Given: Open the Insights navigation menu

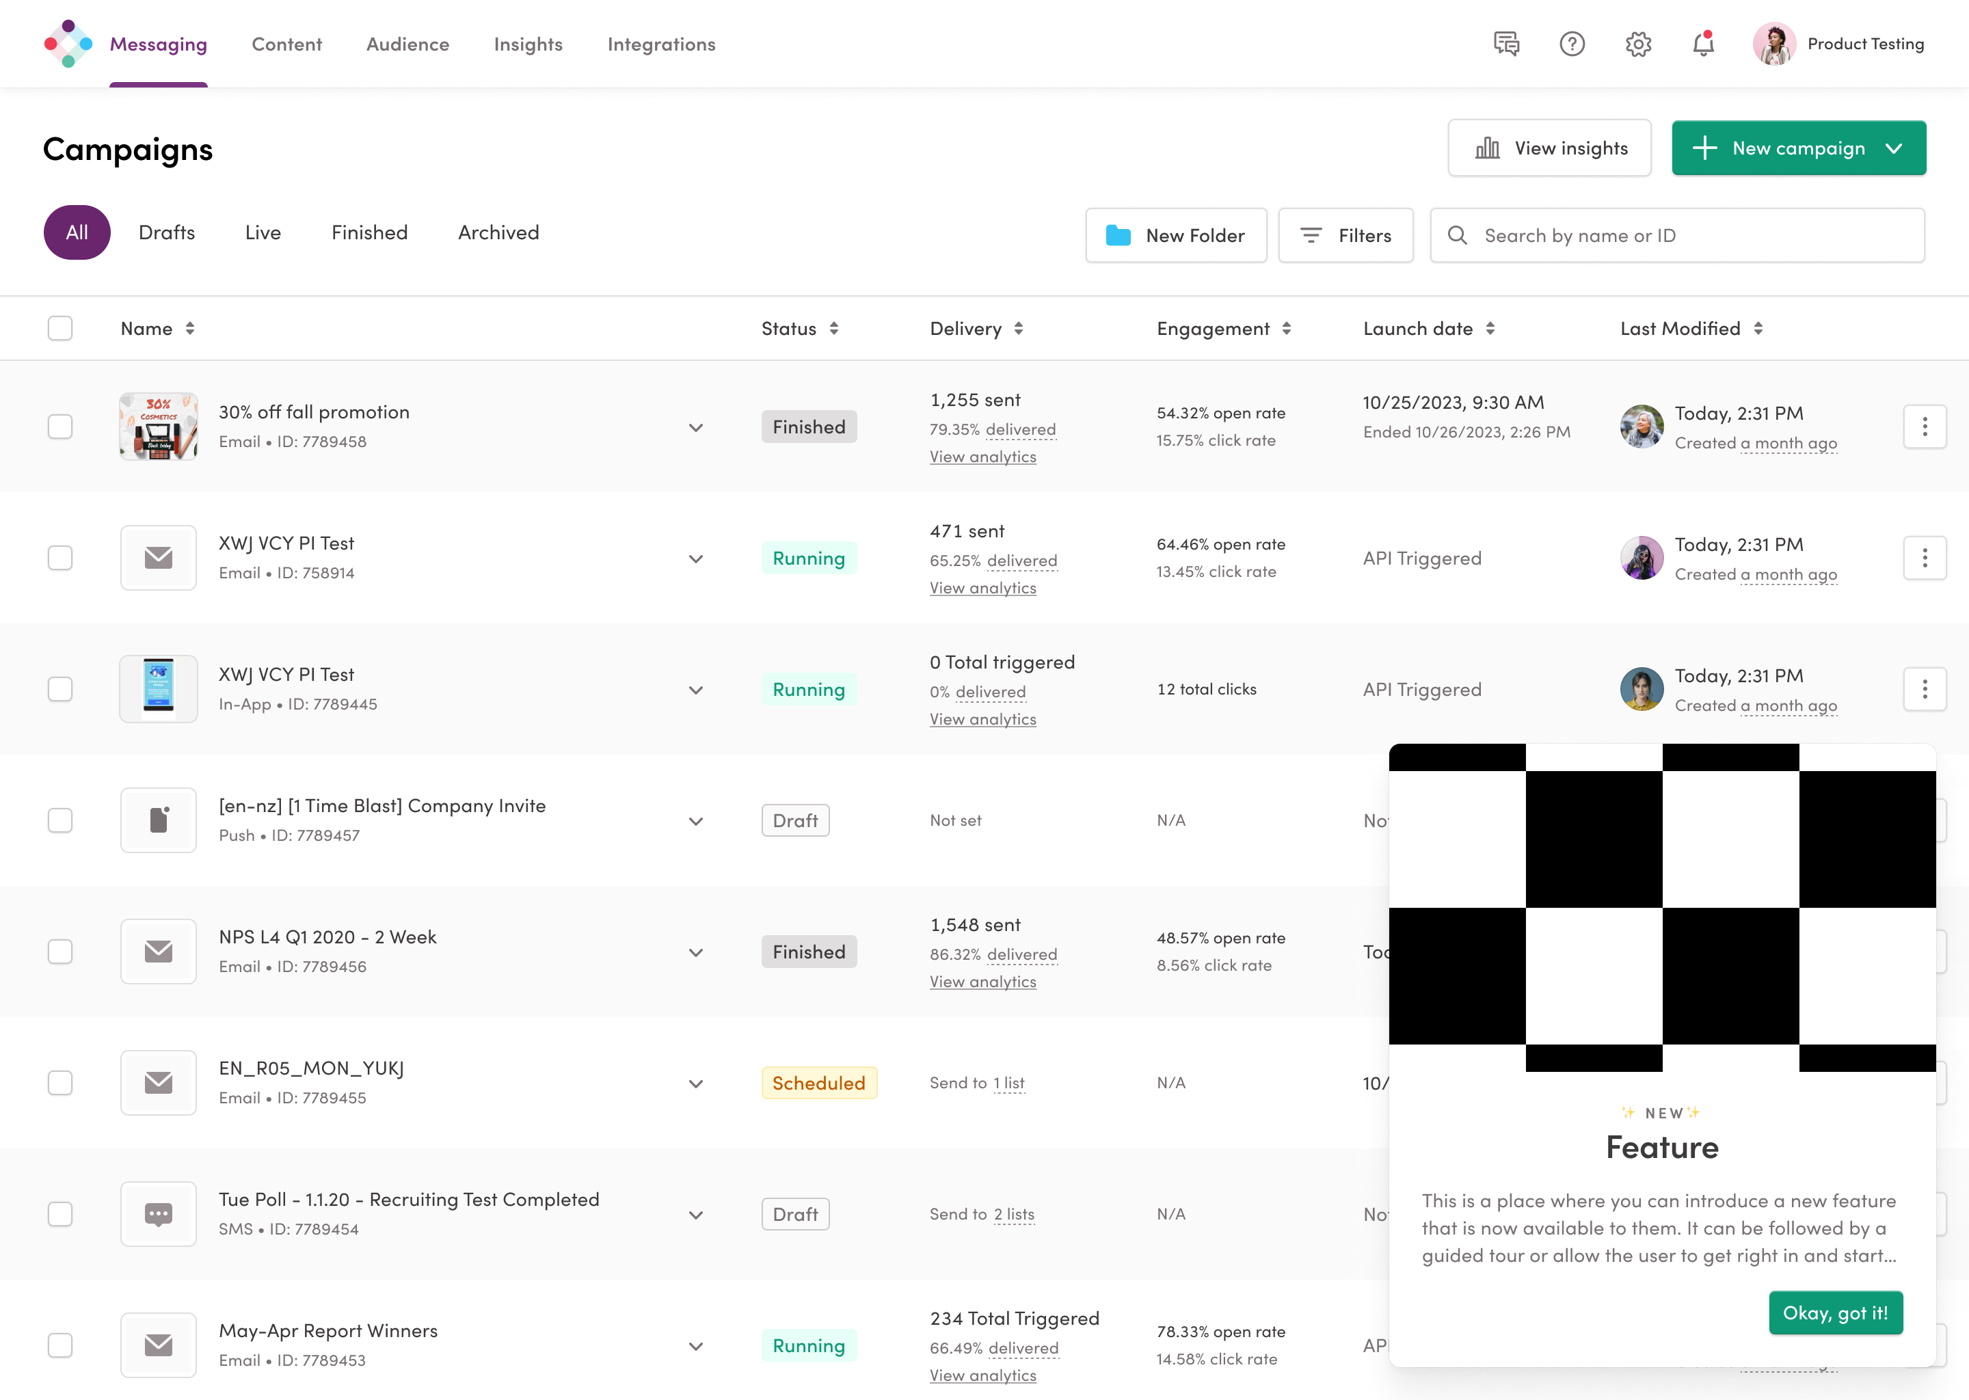Looking at the screenshot, I should click(x=528, y=44).
